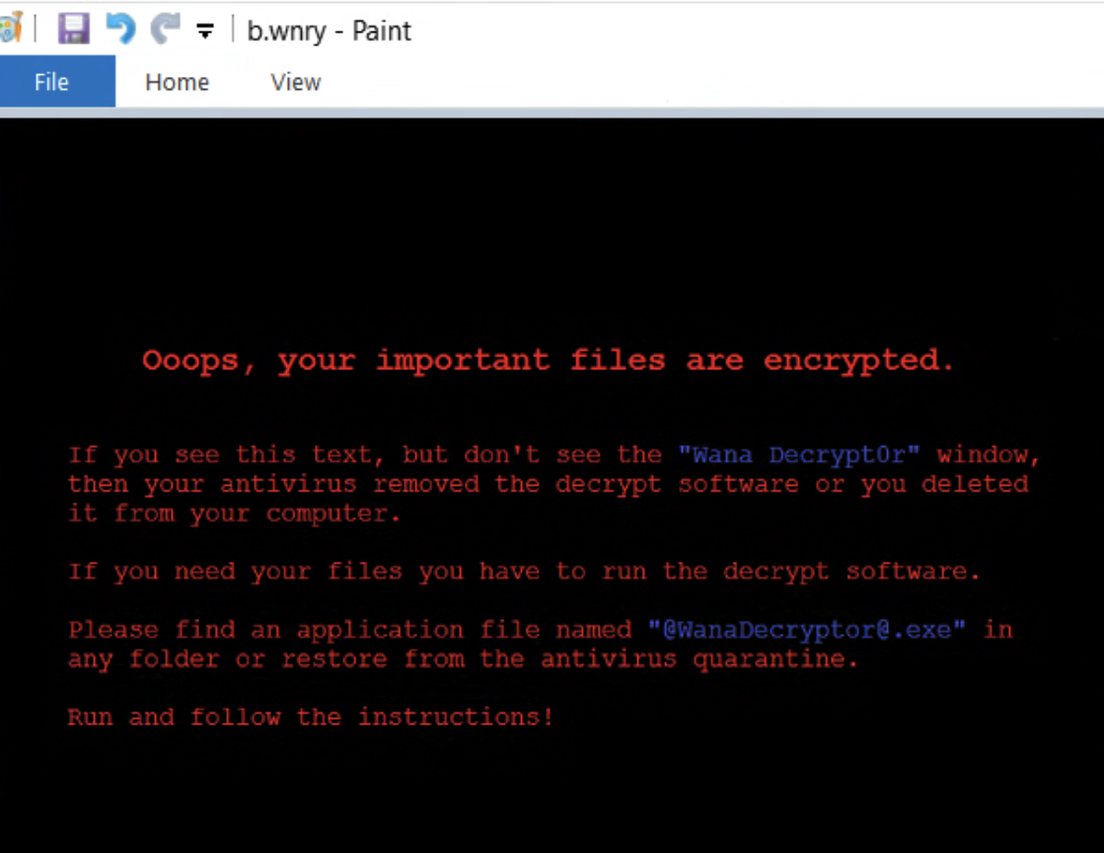Click 'Please find an application file named' text

click(x=350, y=630)
